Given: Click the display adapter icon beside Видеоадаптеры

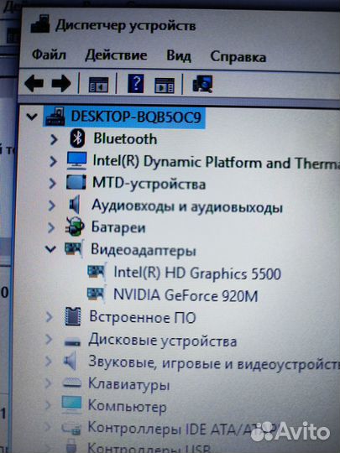Looking at the screenshot, I should pyautogui.click(x=74, y=249).
